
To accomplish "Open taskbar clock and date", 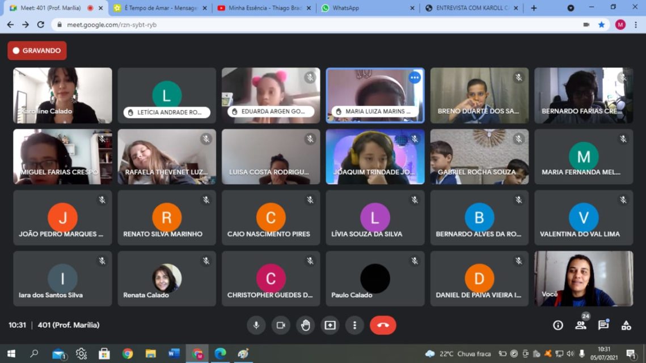I will pyautogui.click(x=604, y=353).
